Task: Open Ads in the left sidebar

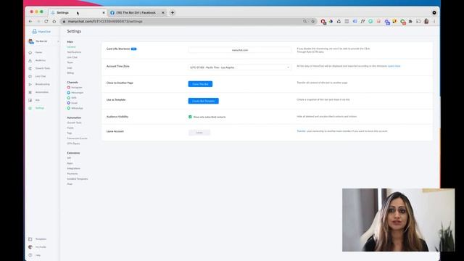Action: coord(37,100)
